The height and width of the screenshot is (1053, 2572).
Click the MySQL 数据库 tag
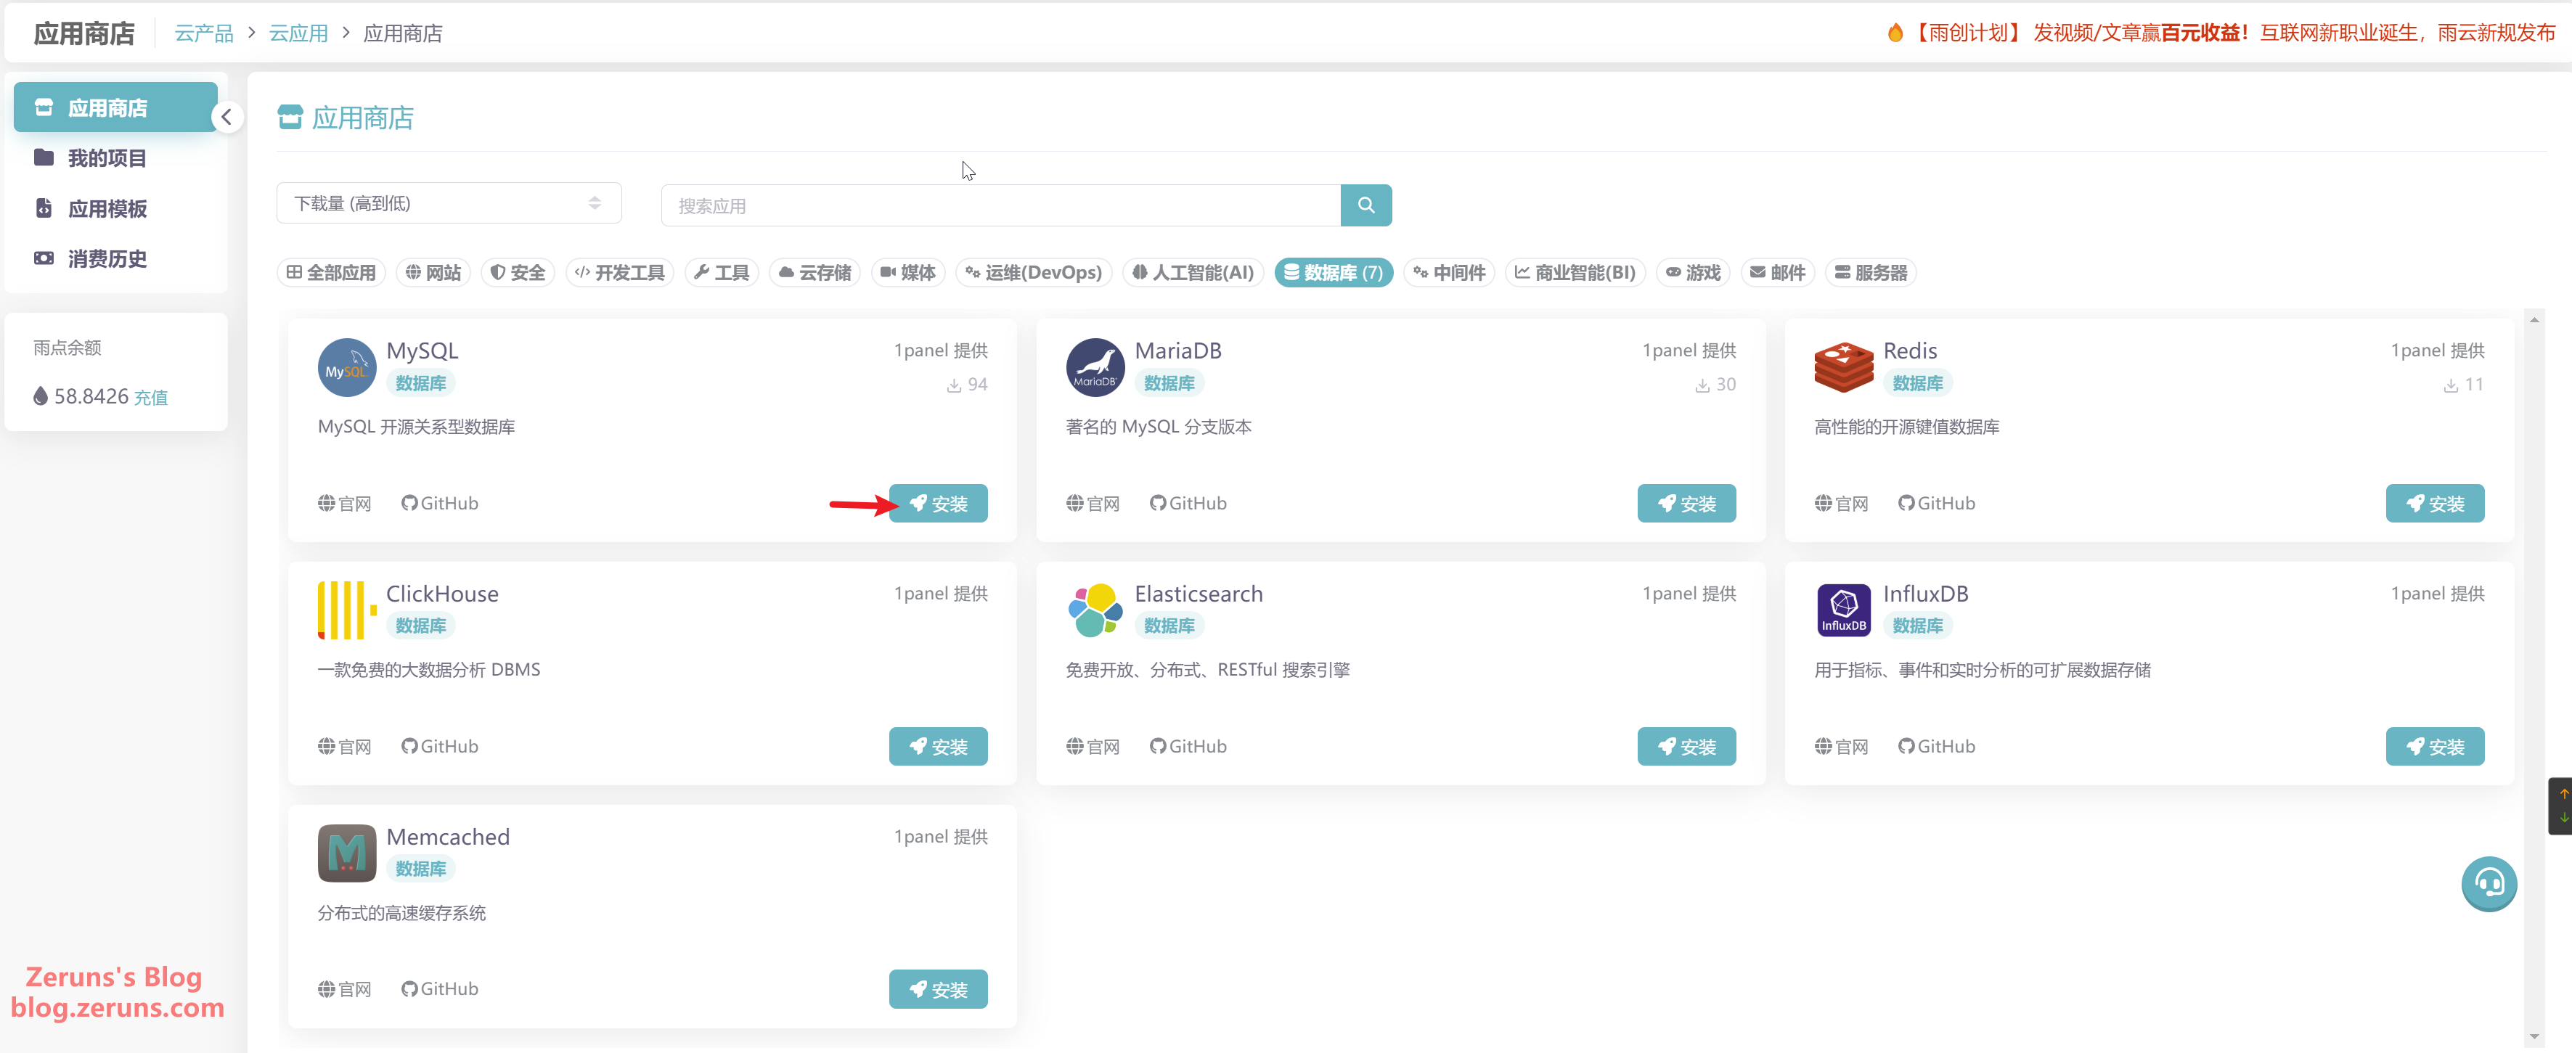pyautogui.click(x=420, y=383)
